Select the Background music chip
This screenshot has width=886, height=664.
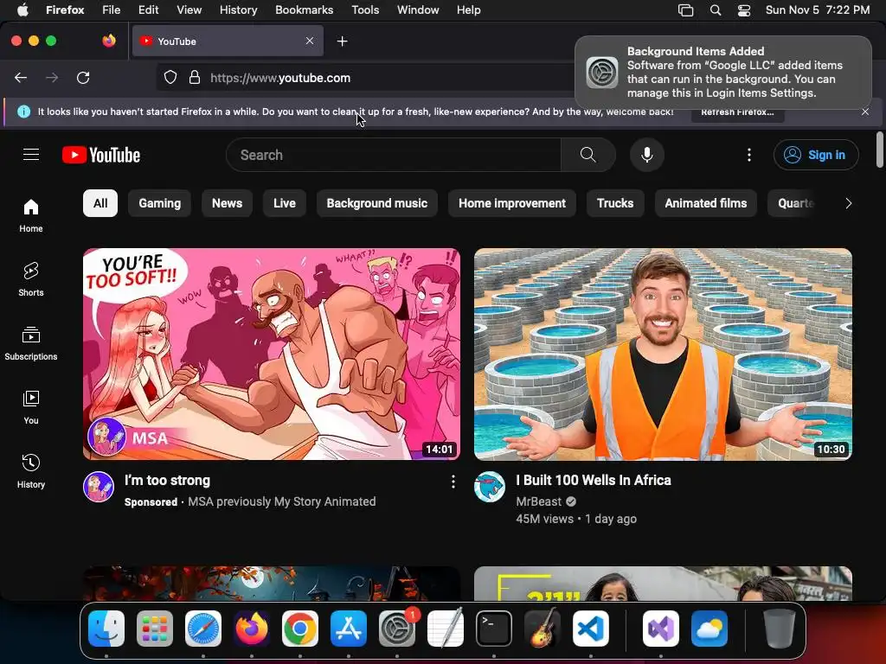pos(377,203)
